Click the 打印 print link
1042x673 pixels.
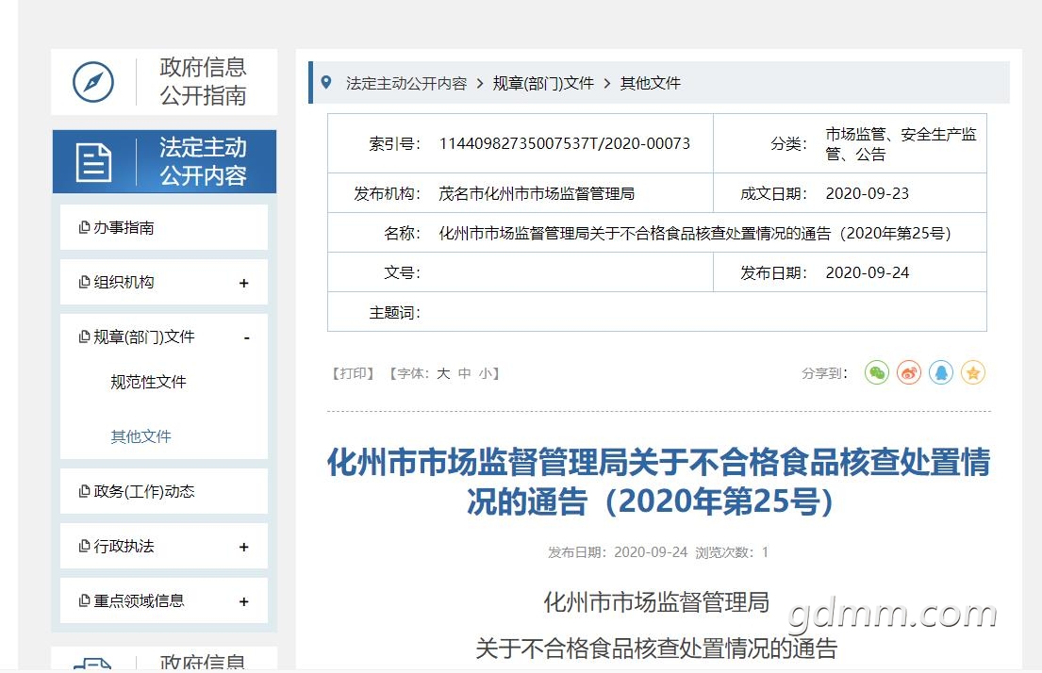pyautogui.click(x=353, y=373)
